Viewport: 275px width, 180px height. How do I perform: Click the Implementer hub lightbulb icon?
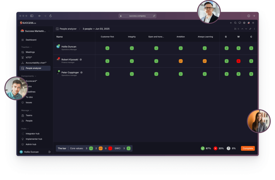tap(22, 139)
